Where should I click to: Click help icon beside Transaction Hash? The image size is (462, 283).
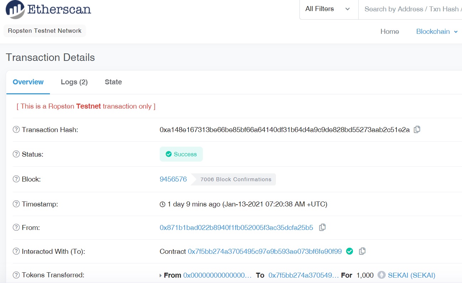pos(16,130)
